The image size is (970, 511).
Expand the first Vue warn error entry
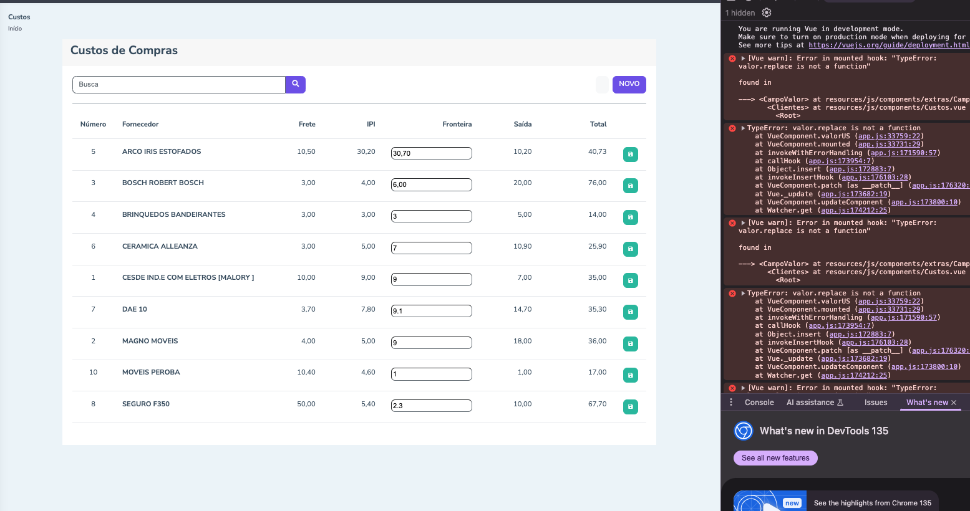[x=743, y=59]
